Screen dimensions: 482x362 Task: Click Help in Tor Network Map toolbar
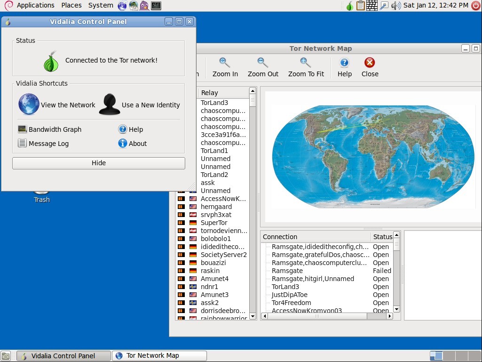344,67
